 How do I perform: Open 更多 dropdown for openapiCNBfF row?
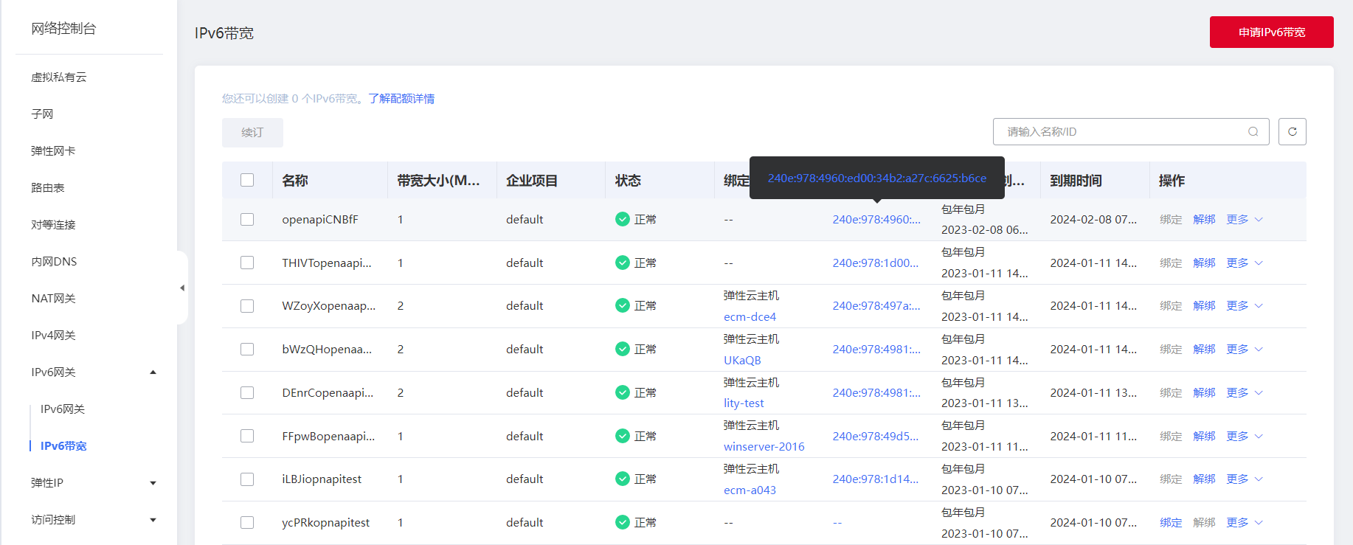pyautogui.click(x=1244, y=220)
